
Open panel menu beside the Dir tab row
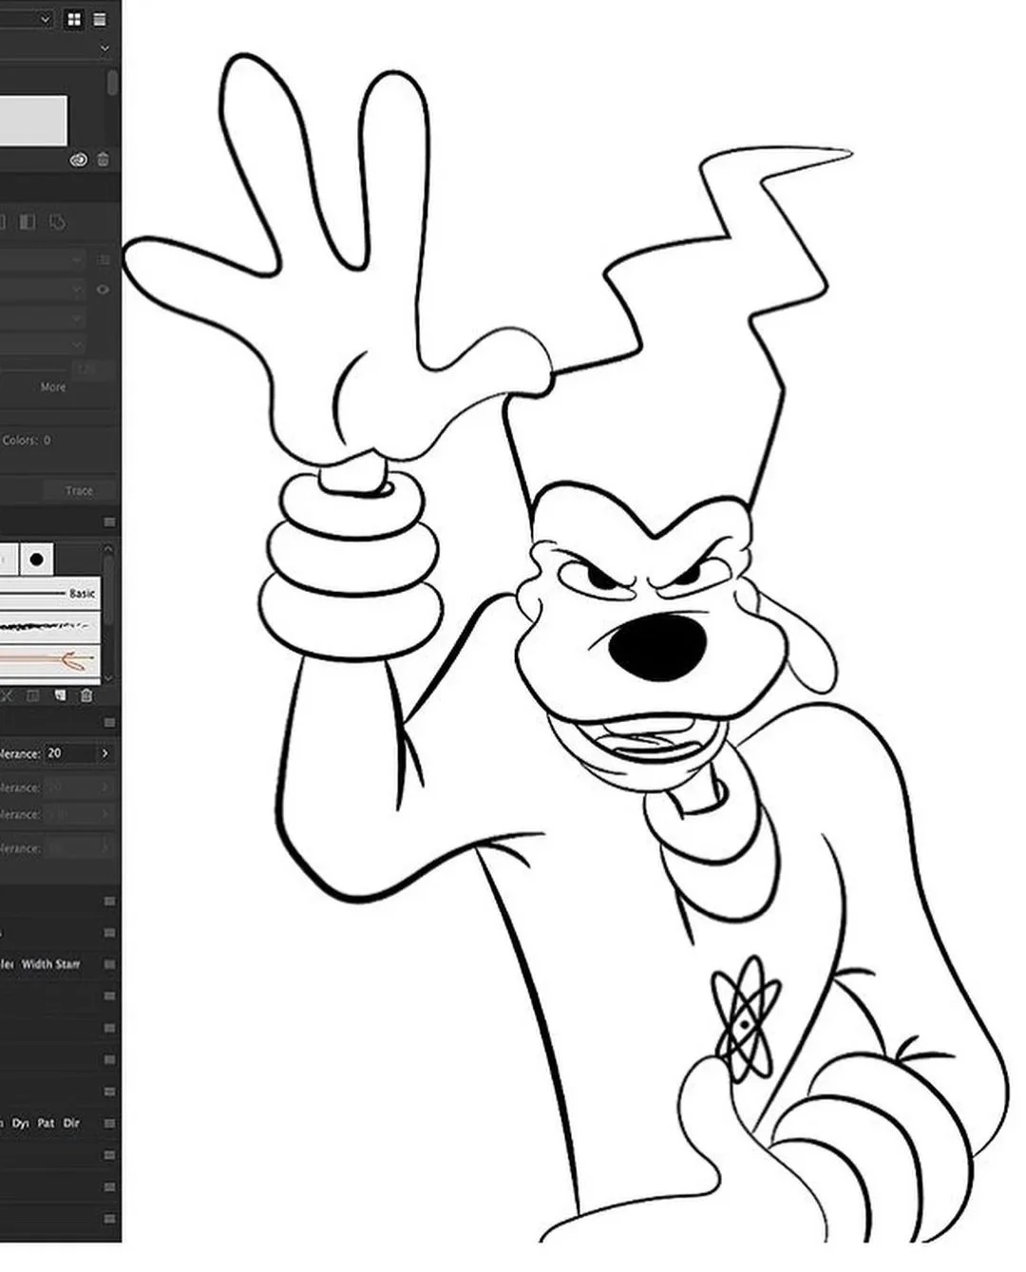(109, 1123)
